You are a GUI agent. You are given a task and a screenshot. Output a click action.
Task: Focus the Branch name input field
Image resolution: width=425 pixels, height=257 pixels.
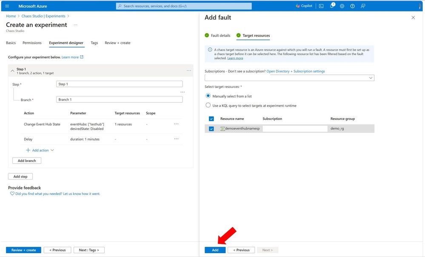119,99
